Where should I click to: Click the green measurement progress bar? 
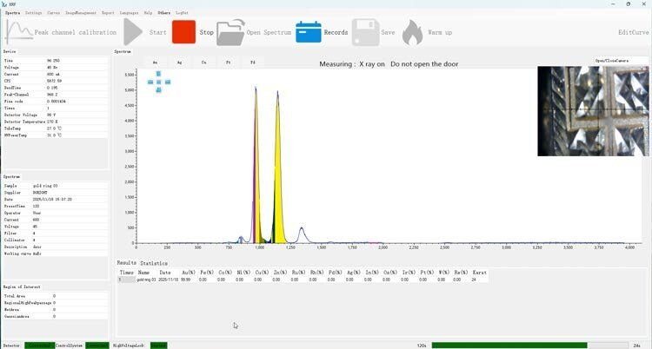pyautogui.click(x=509, y=345)
